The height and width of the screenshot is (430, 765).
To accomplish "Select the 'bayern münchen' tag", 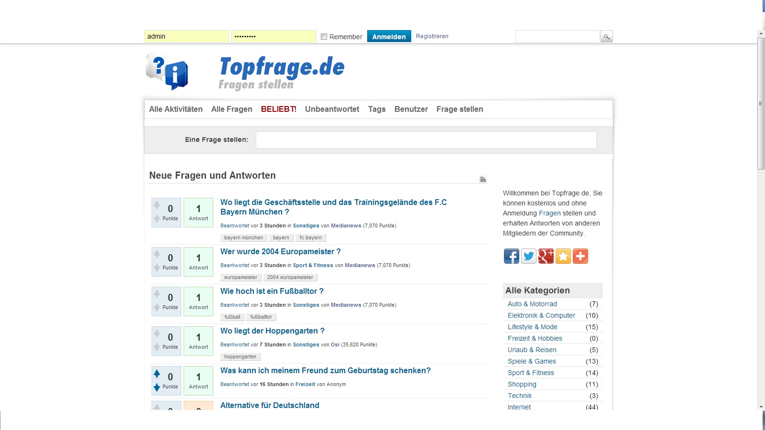I will [244, 237].
